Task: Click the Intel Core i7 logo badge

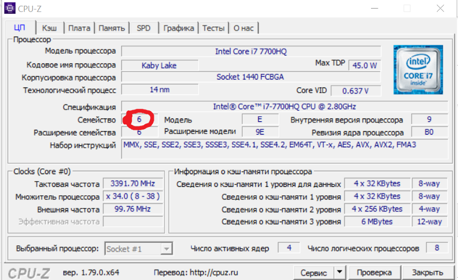Action: click(418, 69)
